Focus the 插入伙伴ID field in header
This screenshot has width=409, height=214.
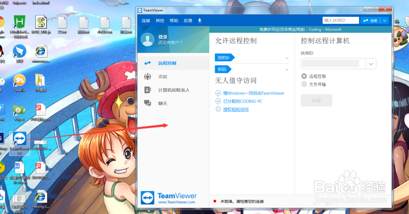tap(341, 20)
